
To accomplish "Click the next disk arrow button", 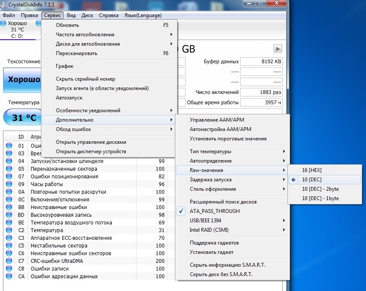I will 278,49.
